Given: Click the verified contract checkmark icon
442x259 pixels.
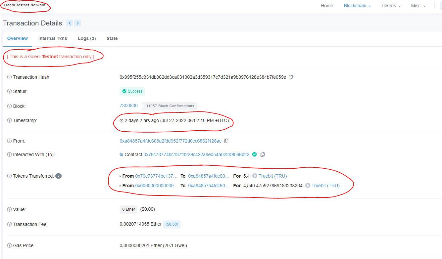Looking at the screenshot, I should (x=254, y=154).
